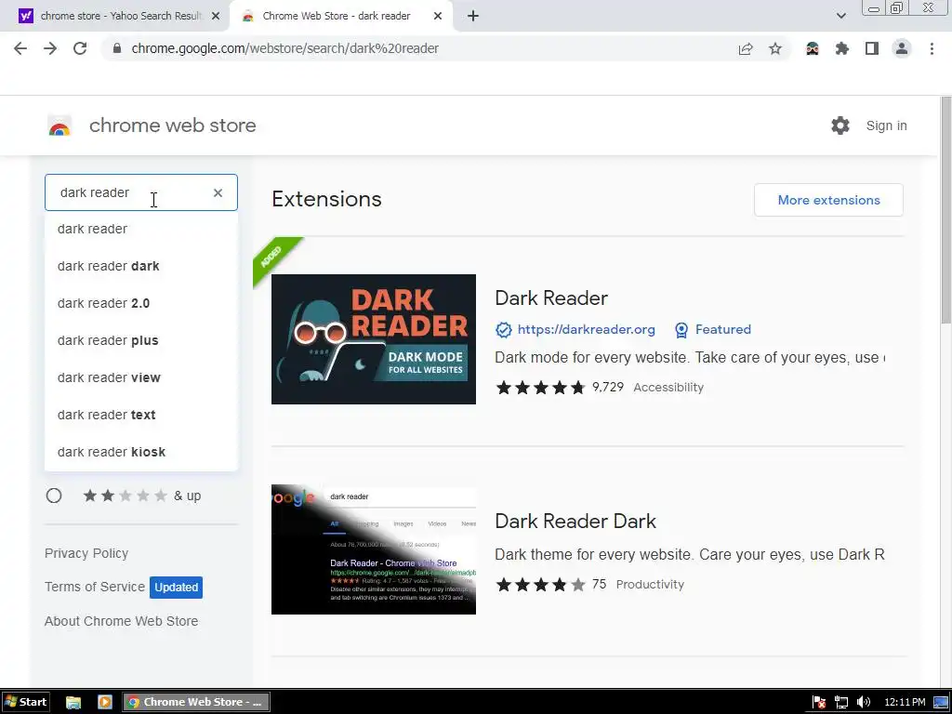Choose the 'dark reader' suggestion
The height and width of the screenshot is (714, 952).
click(x=141, y=229)
